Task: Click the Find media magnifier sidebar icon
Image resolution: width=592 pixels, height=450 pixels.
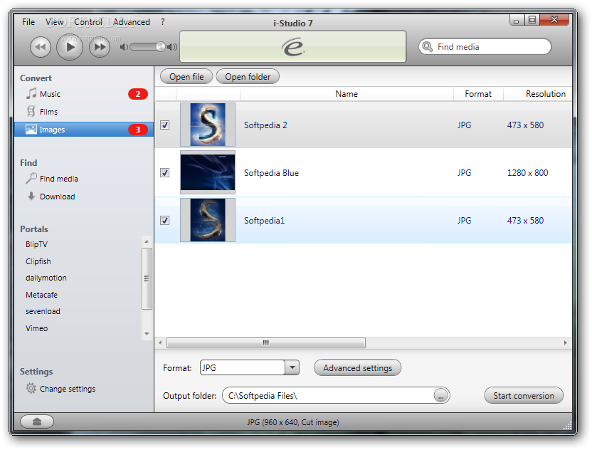Action: click(x=31, y=178)
